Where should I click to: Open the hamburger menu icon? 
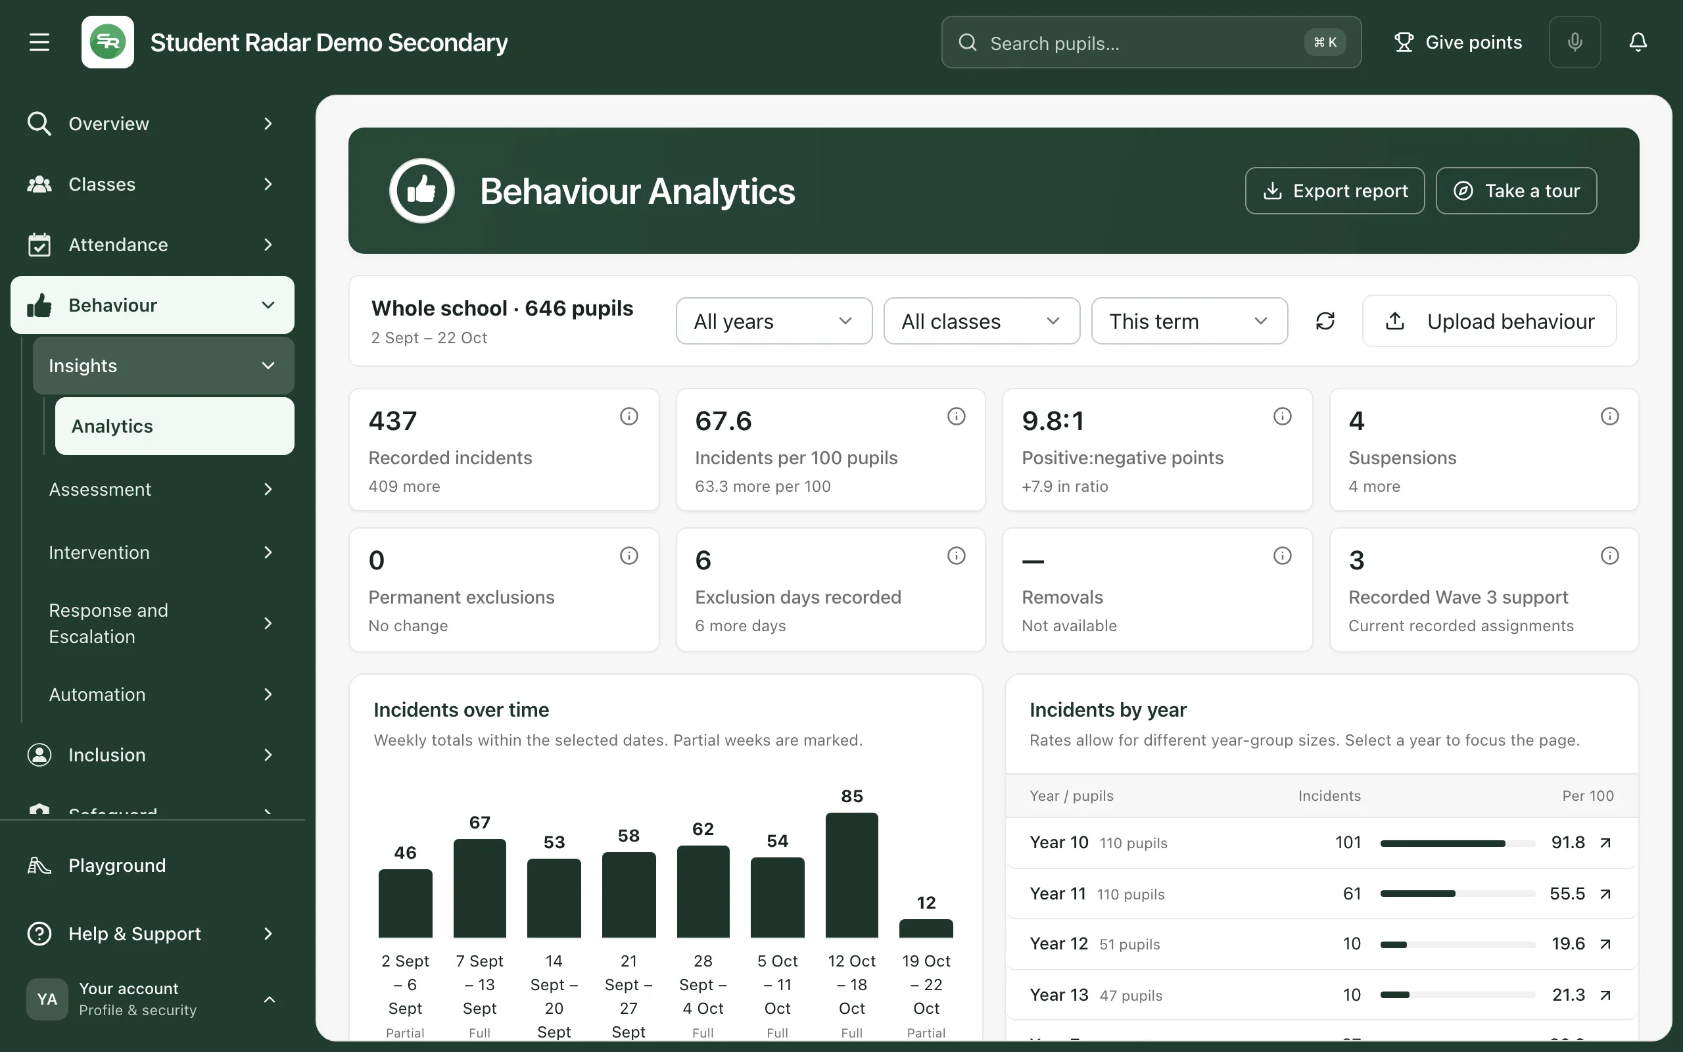39,41
